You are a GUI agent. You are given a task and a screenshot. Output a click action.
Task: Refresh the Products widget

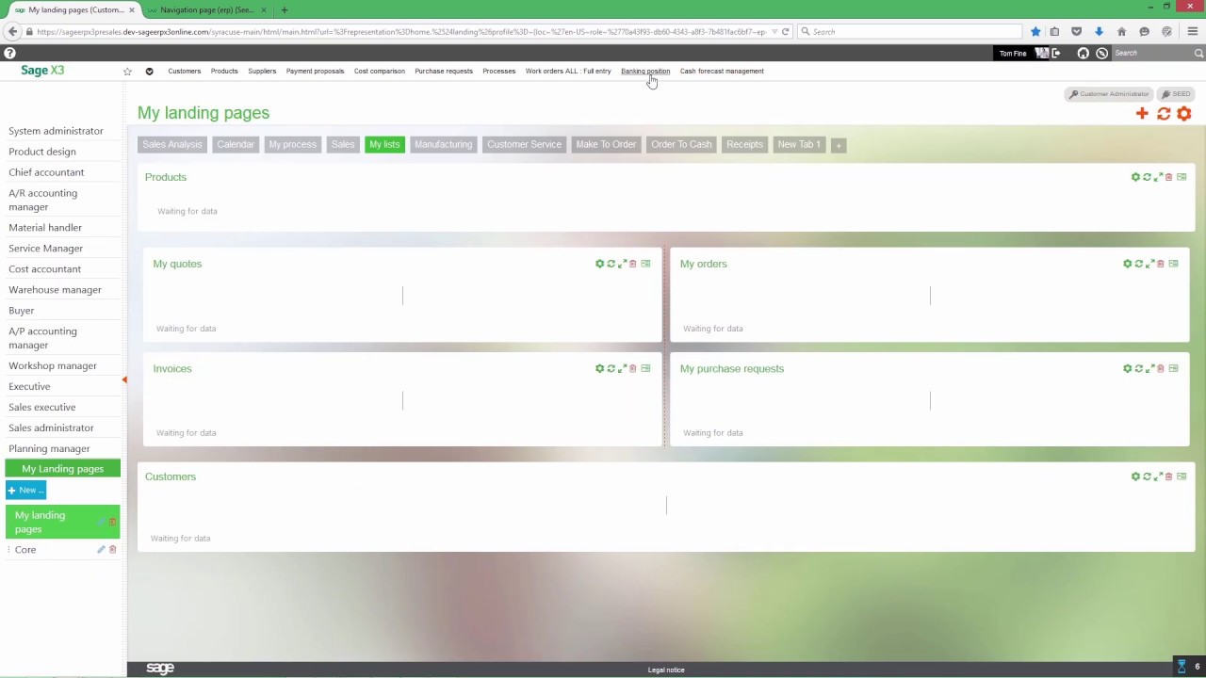[x=1147, y=177]
